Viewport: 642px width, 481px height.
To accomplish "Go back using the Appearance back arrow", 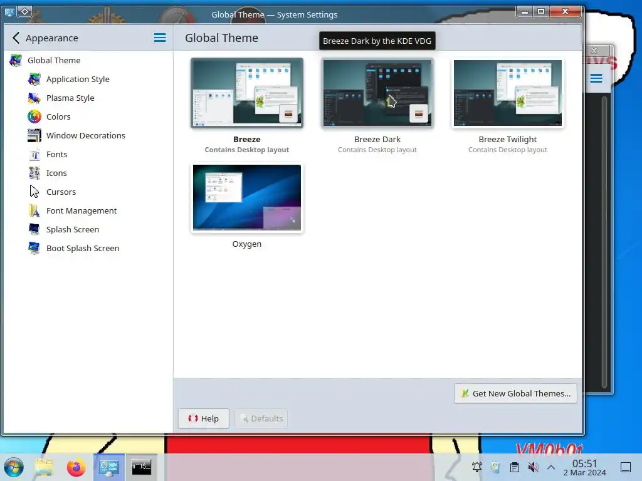I will point(16,38).
